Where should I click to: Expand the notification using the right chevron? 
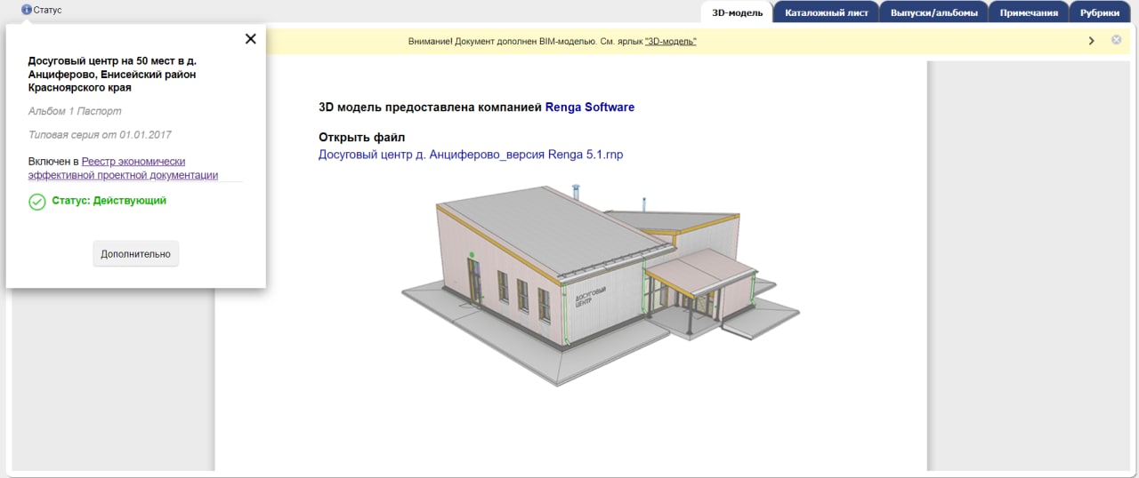[1092, 41]
